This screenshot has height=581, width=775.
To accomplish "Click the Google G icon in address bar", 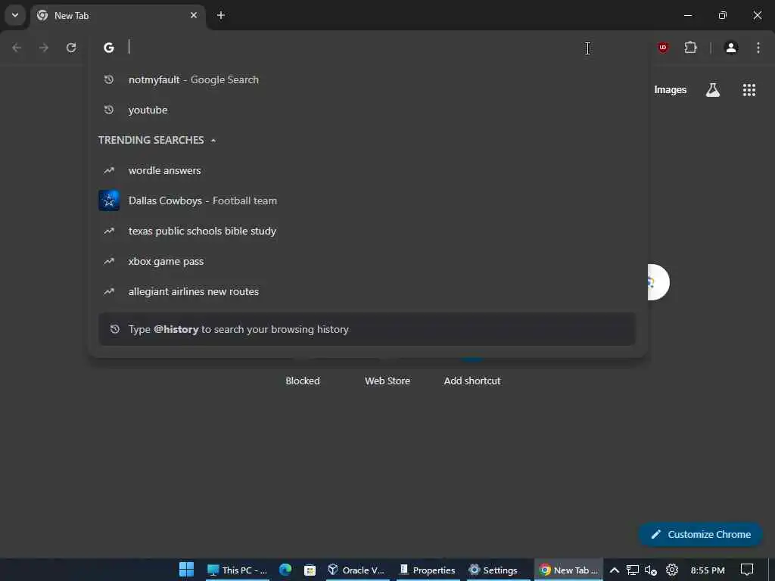I will (109, 48).
